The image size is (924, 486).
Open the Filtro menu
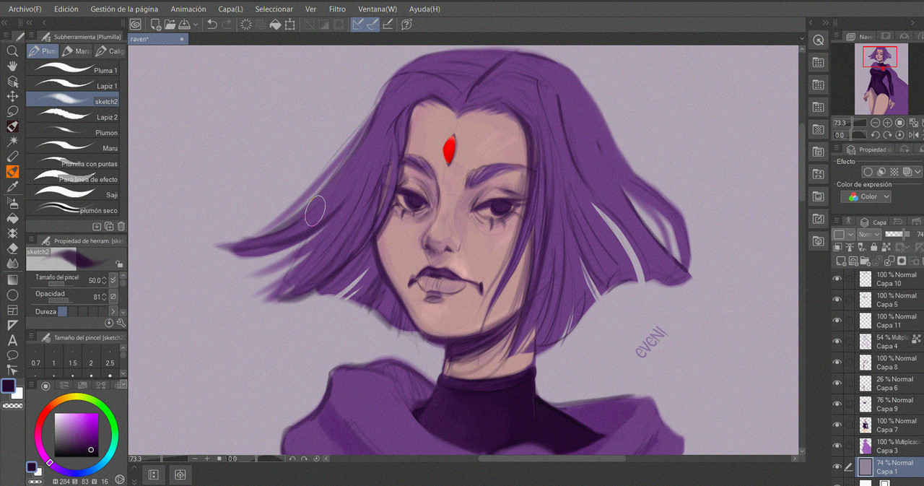(x=337, y=9)
